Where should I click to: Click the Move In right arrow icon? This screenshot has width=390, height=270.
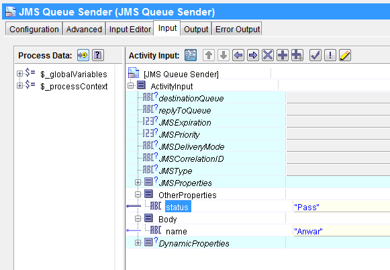click(253, 55)
